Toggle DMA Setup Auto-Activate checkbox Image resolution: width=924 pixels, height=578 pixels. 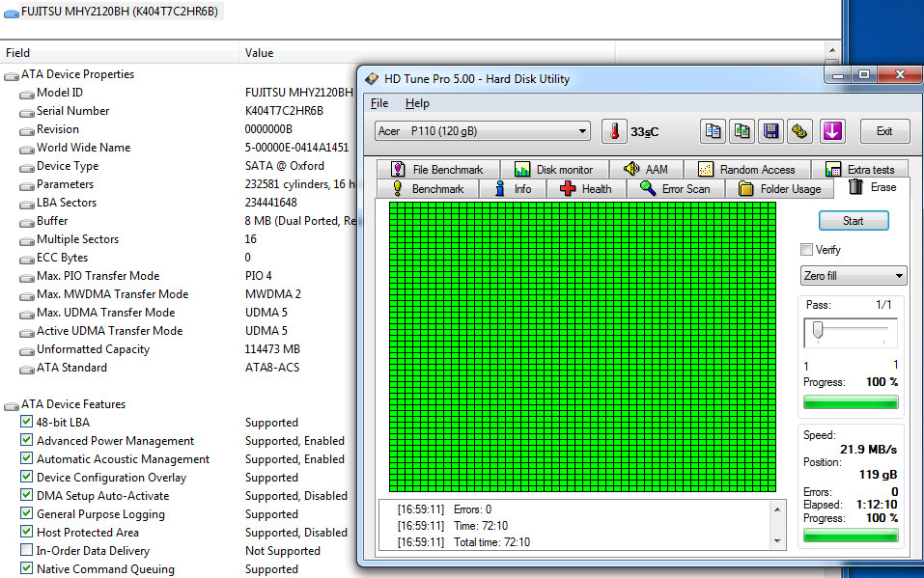(x=26, y=494)
